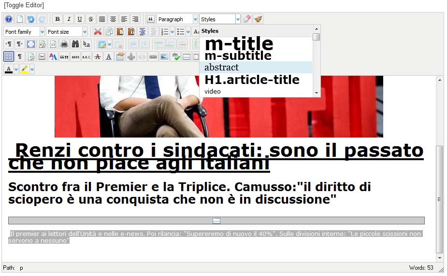
Task: Click the Undo arrow icon
Action: coord(30,19)
